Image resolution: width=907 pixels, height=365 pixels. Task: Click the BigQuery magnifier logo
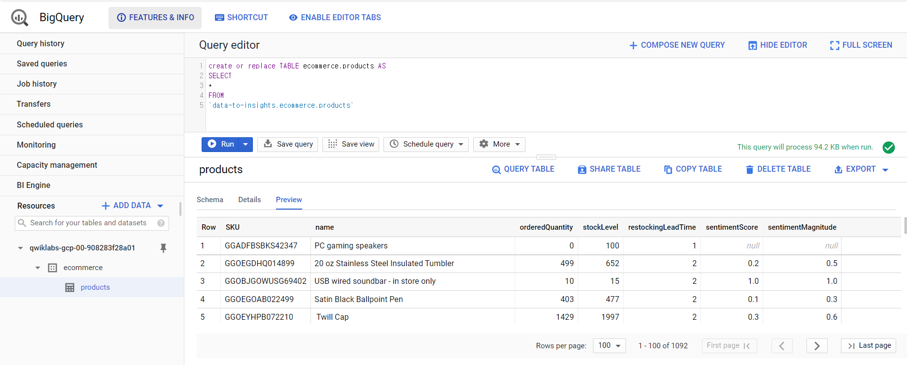[x=20, y=18]
